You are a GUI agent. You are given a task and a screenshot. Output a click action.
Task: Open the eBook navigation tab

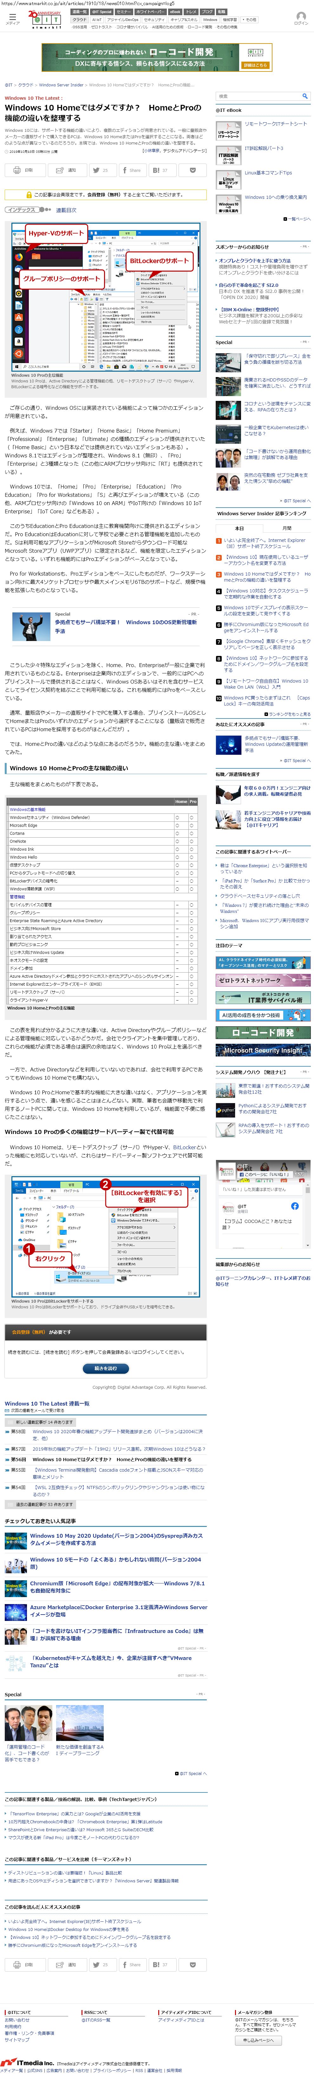[175, 12]
